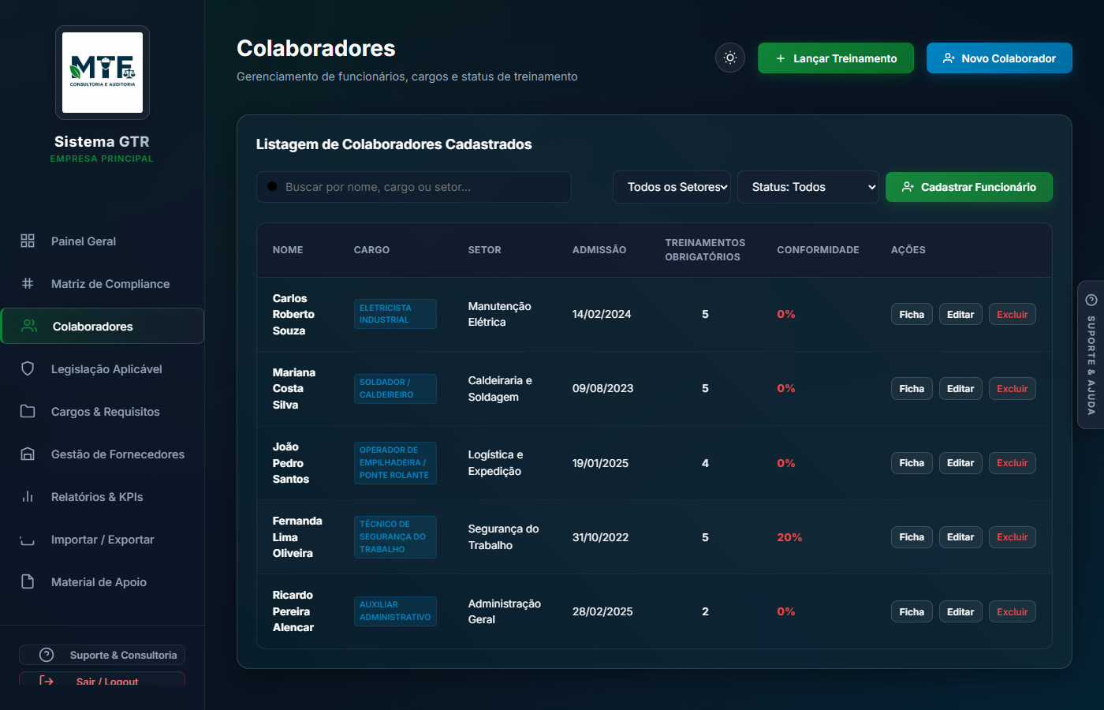The image size is (1104, 710).
Task: Edit Carlos Roberto Souza's record
Action: coord(960,314)
